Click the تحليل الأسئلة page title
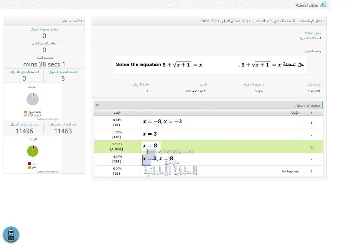The height and width of the screenshot is (244, 349). [x=307, y=5]
